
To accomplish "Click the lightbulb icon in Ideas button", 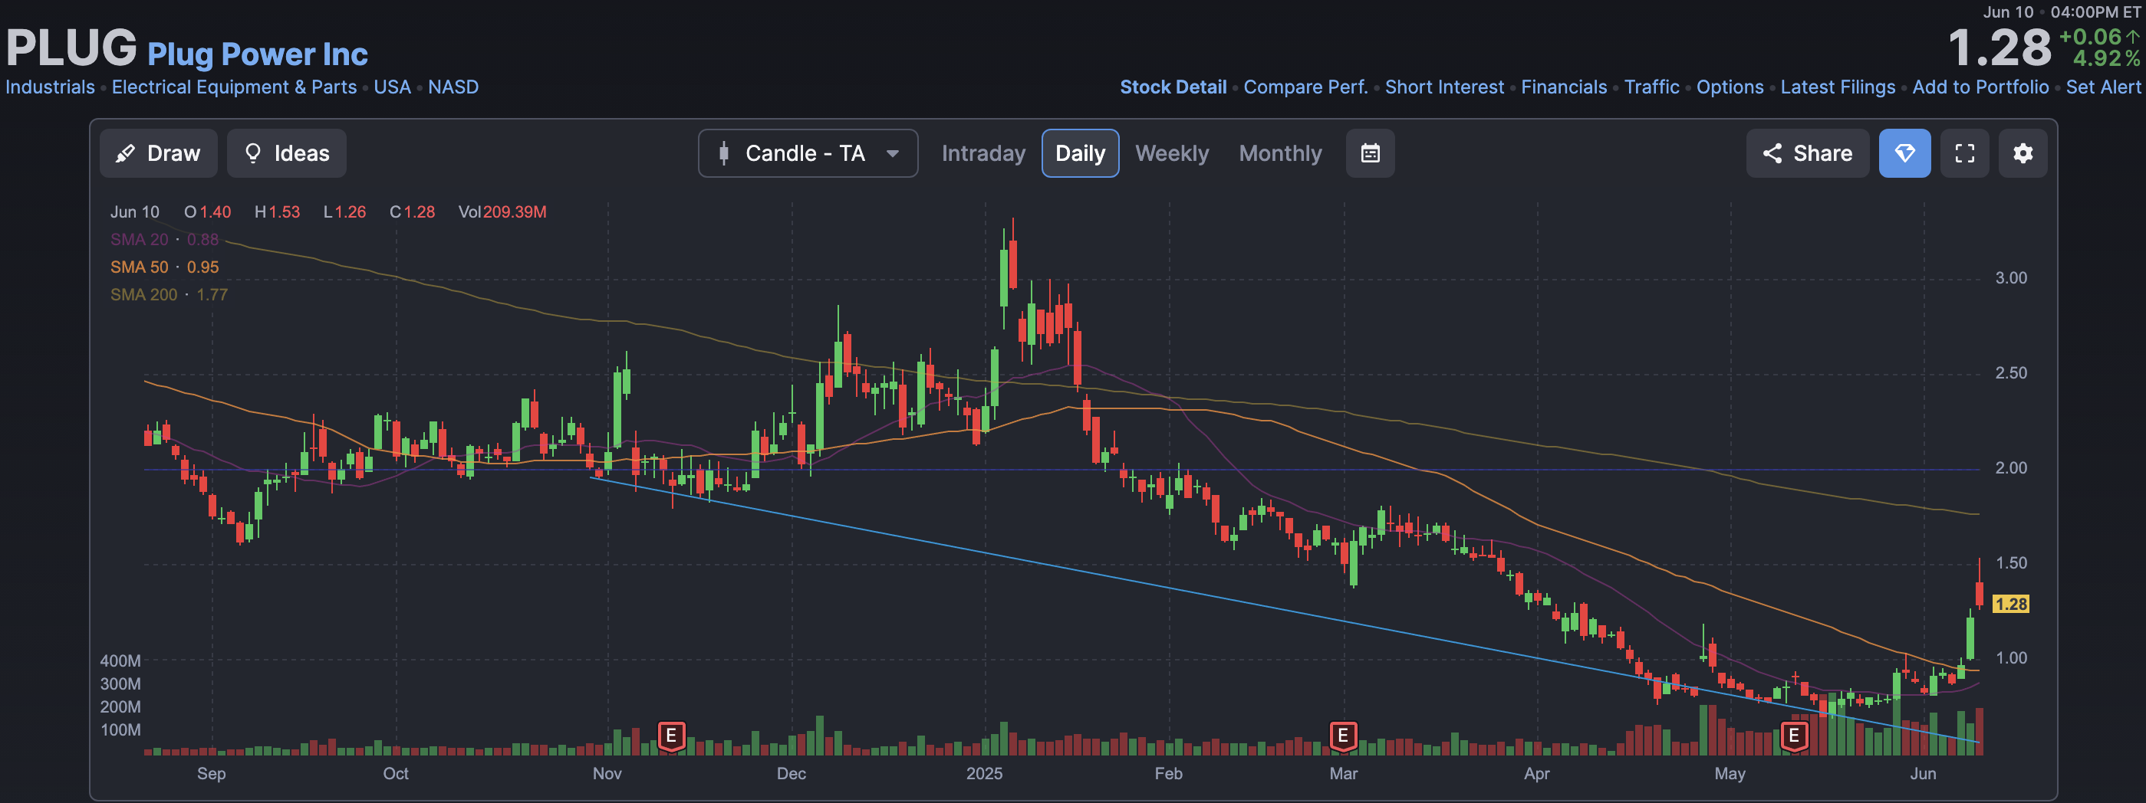I will pyautogui.click(x=252, y=153).
